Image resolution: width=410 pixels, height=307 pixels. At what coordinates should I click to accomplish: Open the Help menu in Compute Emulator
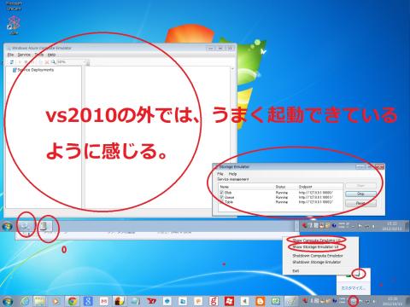(51, 55)
